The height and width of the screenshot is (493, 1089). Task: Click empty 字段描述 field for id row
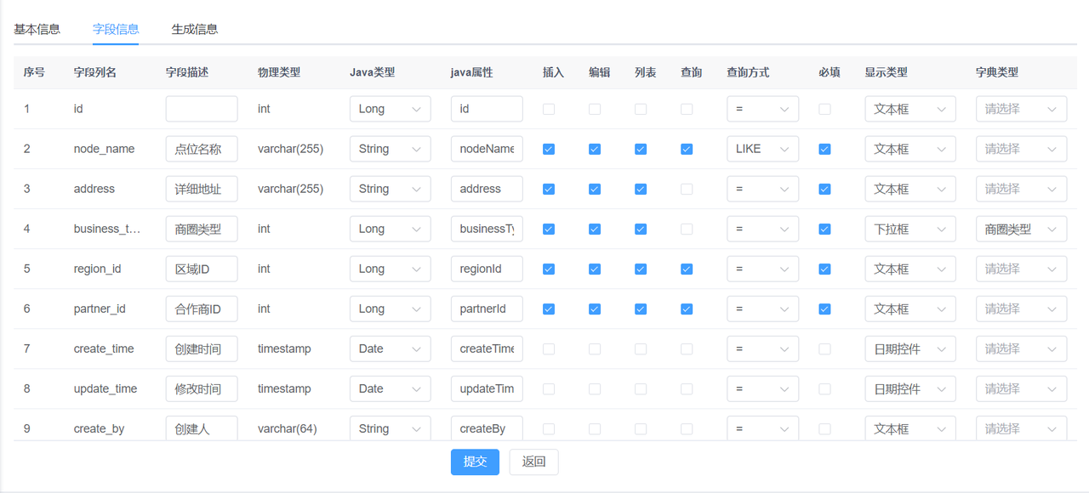coord(202,109)
